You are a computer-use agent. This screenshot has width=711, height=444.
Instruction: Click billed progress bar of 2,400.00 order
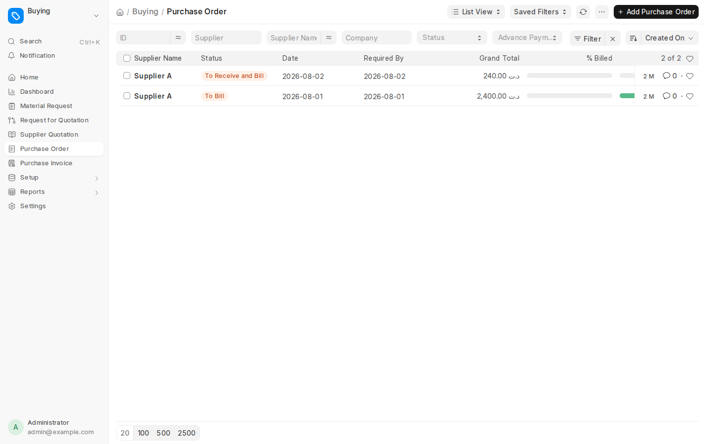[569, 96]
